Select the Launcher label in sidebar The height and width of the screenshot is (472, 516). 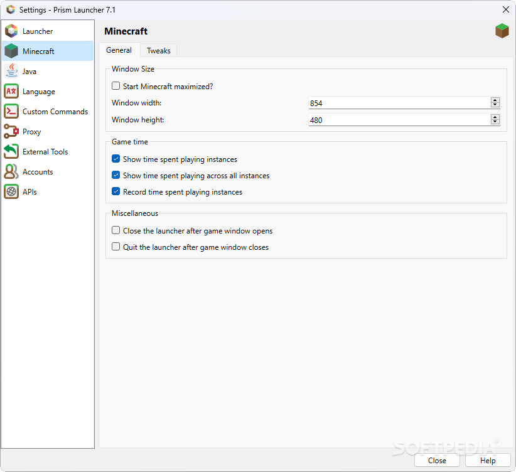pos(38,31)
